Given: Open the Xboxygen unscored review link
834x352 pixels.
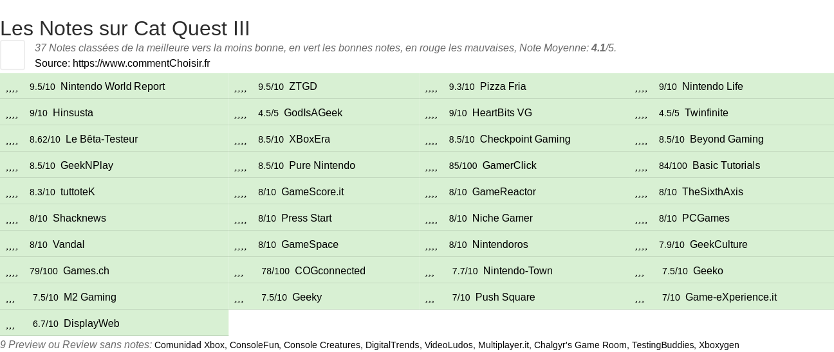Looking at the screenshot, I should pyautogui.click(x=719, y=345).
